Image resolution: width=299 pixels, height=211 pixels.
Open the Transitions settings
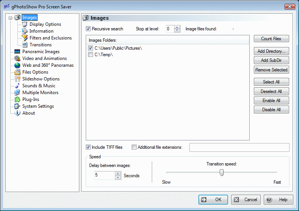(x=41, y=45)
